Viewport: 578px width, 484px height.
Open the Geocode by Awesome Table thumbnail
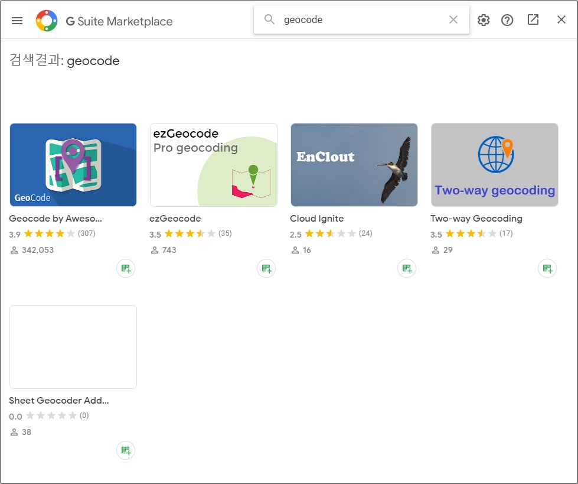[73, 165]
